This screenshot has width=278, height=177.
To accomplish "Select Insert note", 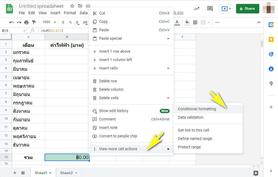I will click(x=131, y=128).
